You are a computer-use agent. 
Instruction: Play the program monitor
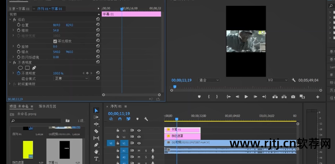246,97
